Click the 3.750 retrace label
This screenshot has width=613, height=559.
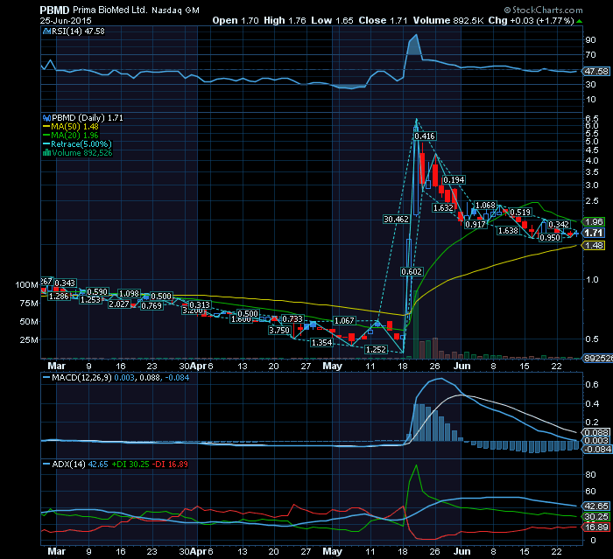click(279, 331)
